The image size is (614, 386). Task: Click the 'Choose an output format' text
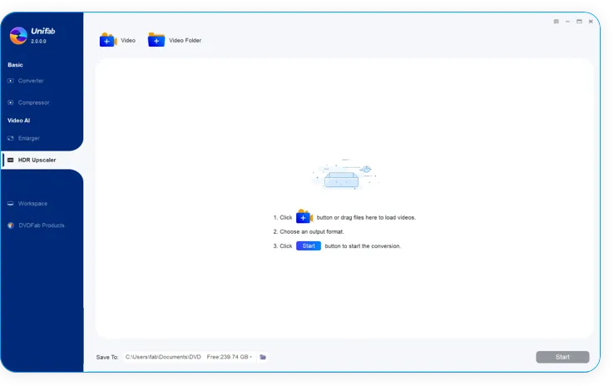(x=312, y=232)
